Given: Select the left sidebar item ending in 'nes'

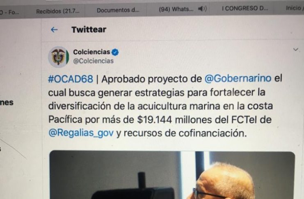Looking at the screenshot, I should [7, 102].
